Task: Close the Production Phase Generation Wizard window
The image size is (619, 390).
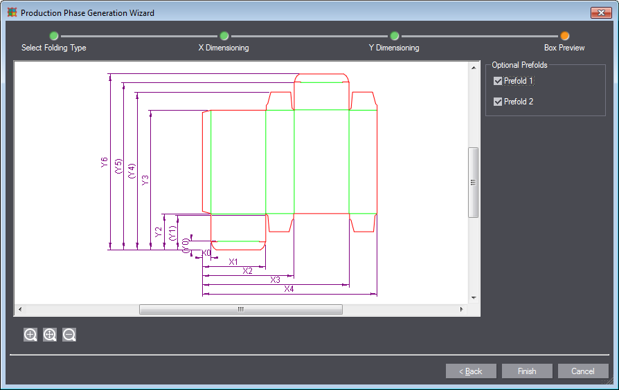Action: [x=600, y=12]
